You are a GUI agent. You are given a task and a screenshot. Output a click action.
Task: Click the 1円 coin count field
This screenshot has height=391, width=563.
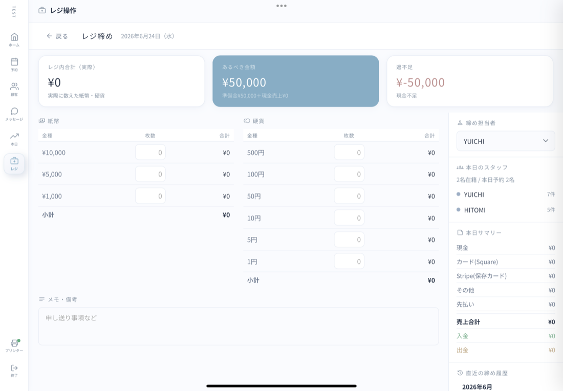tap(349, 262)
